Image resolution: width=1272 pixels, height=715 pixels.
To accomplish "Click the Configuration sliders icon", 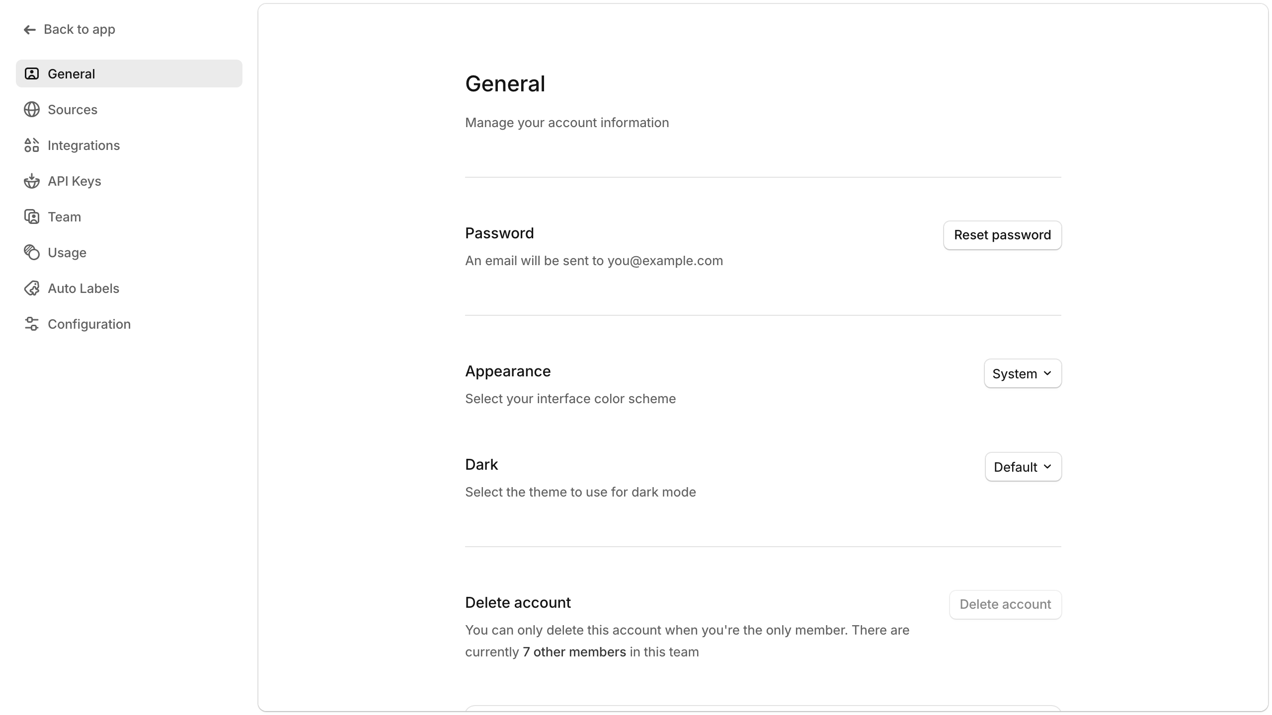I will pos(32,324).
